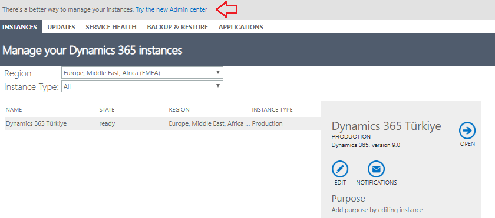Click the STATE column header
This screenshot has height=218, width=495.
(107, 110)
